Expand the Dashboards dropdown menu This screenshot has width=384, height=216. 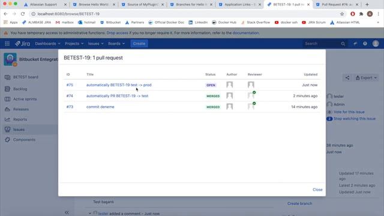(47, 44)
